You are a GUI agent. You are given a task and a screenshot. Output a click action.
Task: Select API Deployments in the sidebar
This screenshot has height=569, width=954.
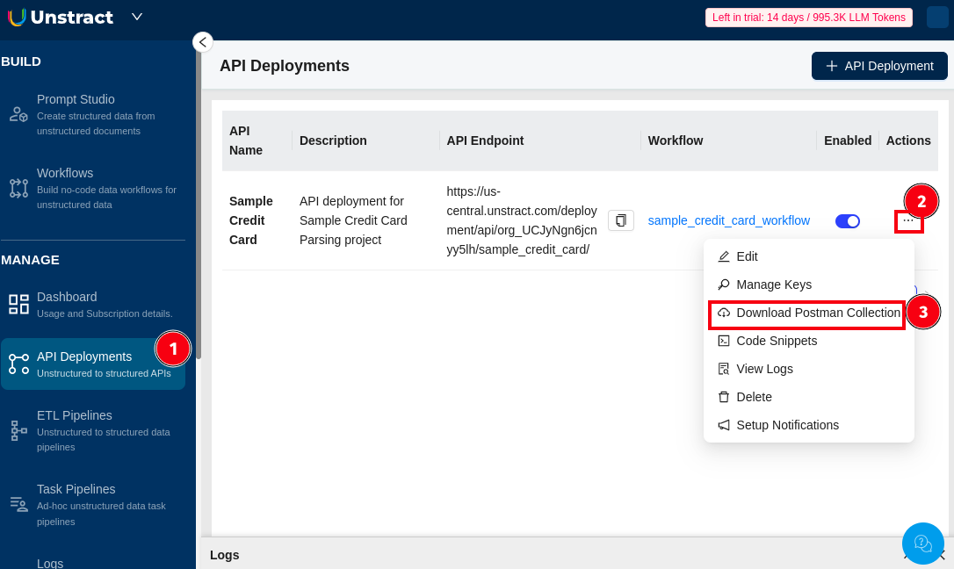(x=93, y=364)
